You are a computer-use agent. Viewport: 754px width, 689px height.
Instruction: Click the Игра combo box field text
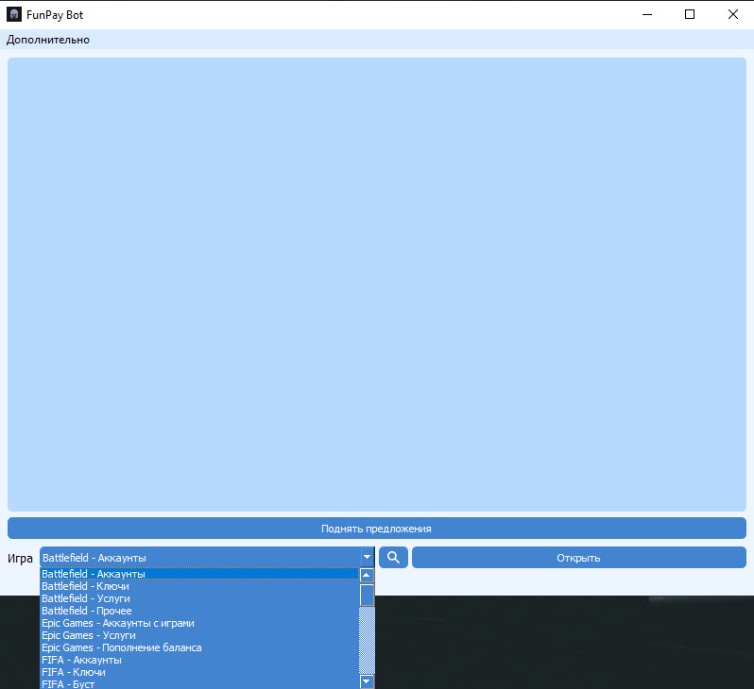pyautogui.click(x=94, y=558)
